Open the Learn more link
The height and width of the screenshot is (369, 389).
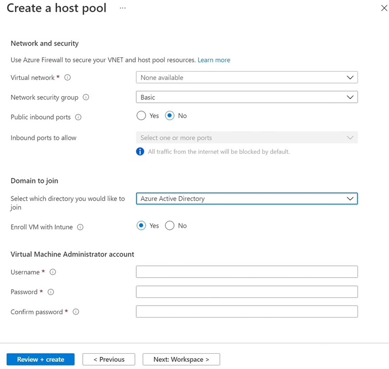pos(214,60)
